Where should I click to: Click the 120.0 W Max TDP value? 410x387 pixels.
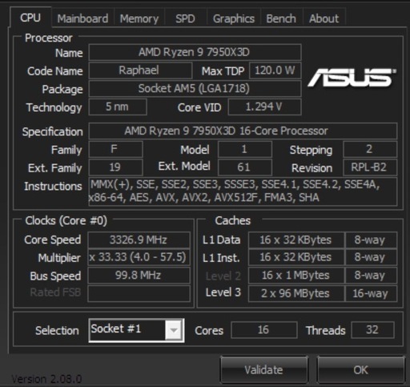(x=275, y=71)
